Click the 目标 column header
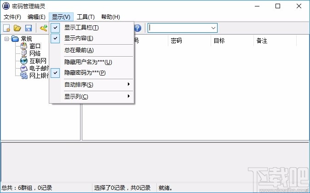The image size is (310, 193). [x=232, y=41]
